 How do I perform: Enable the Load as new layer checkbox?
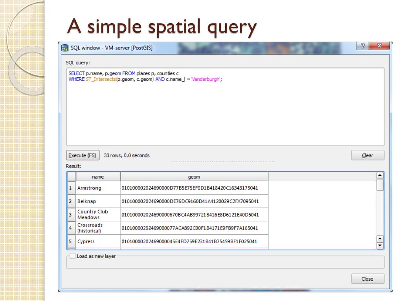pyautogui.click(x=72, y=256)
